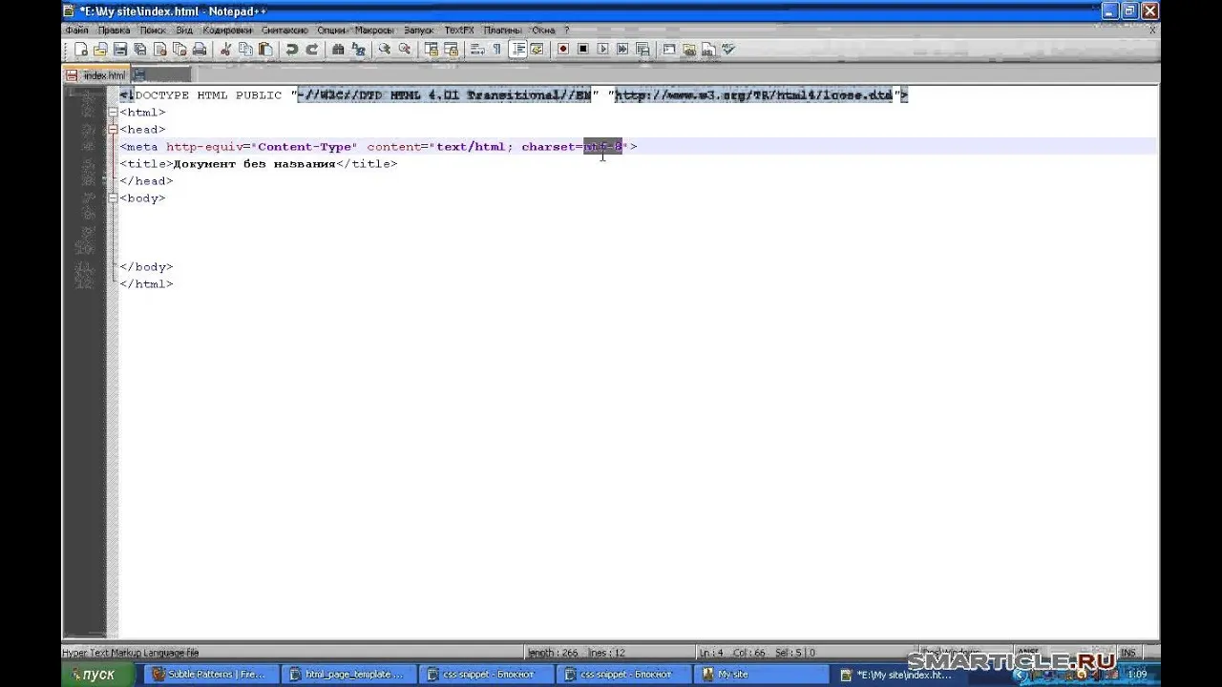This screenshot has width=1222, height=687.
Task: Open the Кодировки menu
Action: [x=227, y=31]
